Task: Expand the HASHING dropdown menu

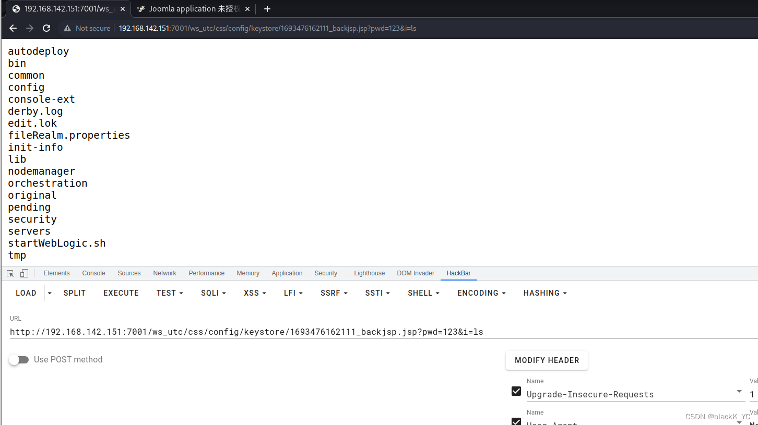Action: click(x=545, y=293)
